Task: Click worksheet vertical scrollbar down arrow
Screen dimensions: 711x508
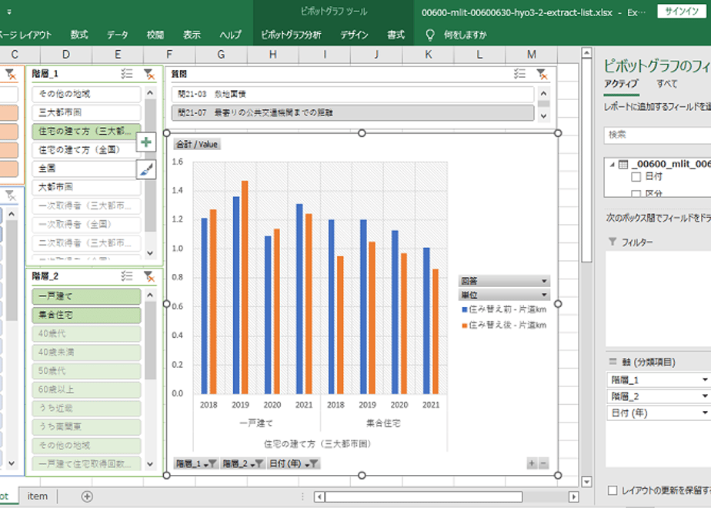Action: [x=586, y=482]
